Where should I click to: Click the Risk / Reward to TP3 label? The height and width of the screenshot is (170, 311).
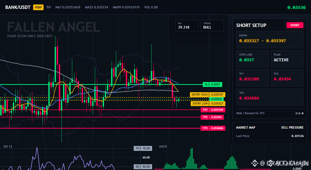coord(250,113)
